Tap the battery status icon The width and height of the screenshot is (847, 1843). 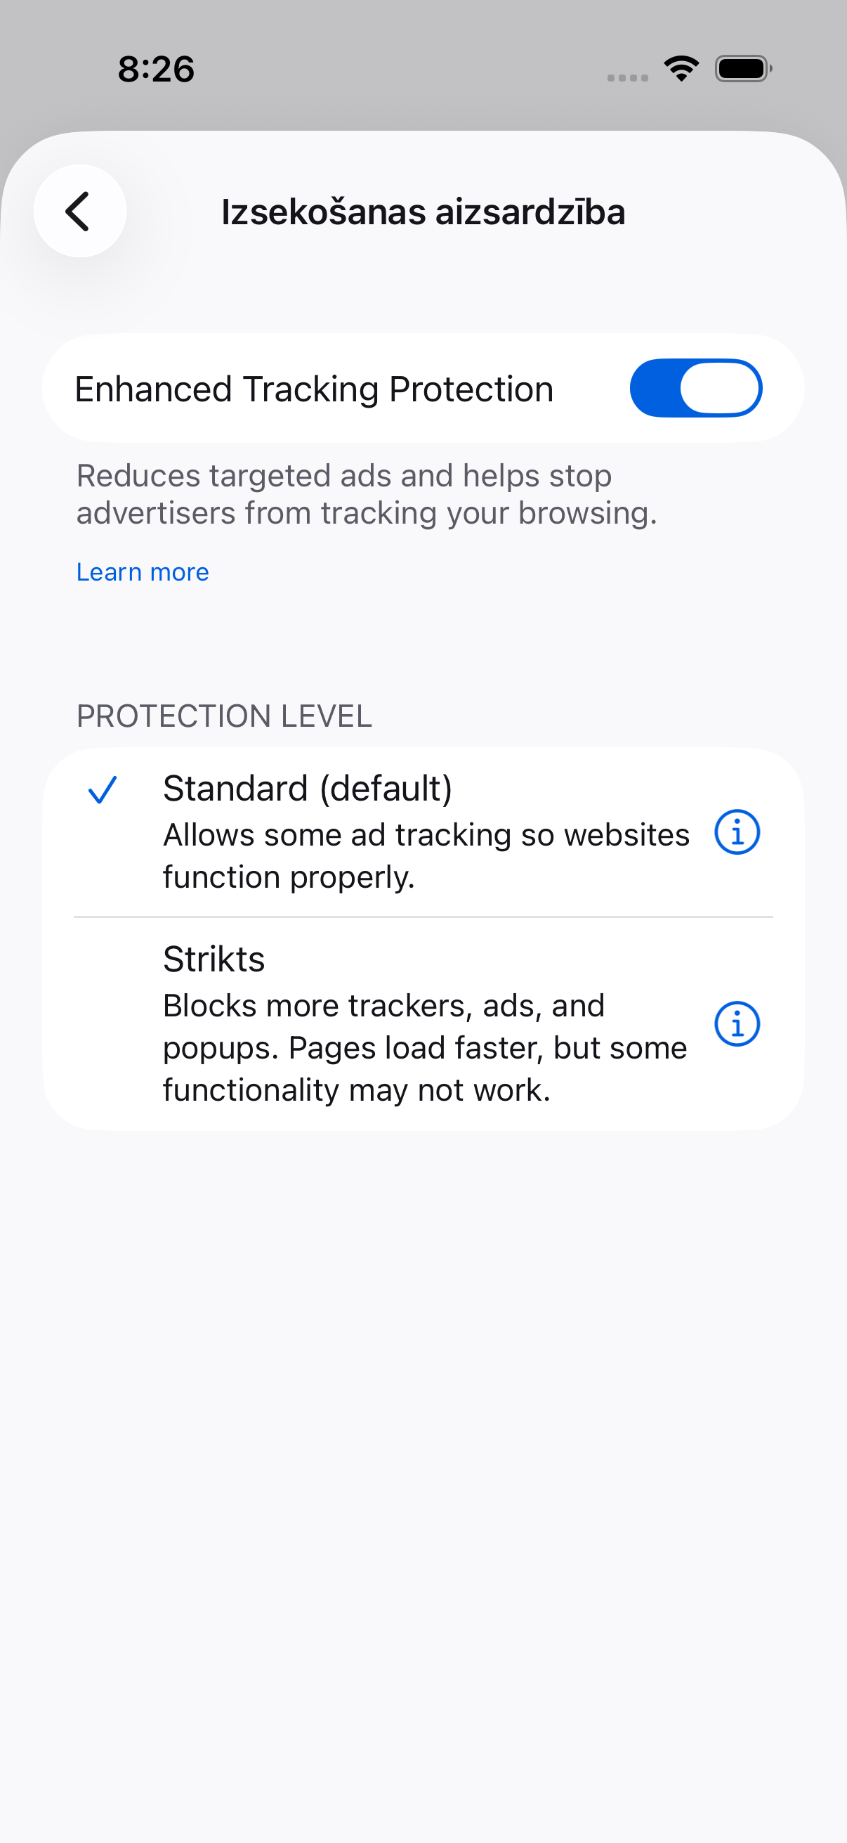pyautogui.click(x=743, y=69)
